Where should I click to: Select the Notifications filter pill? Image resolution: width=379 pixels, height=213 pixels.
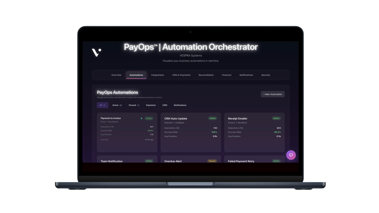tap(180, 105)
